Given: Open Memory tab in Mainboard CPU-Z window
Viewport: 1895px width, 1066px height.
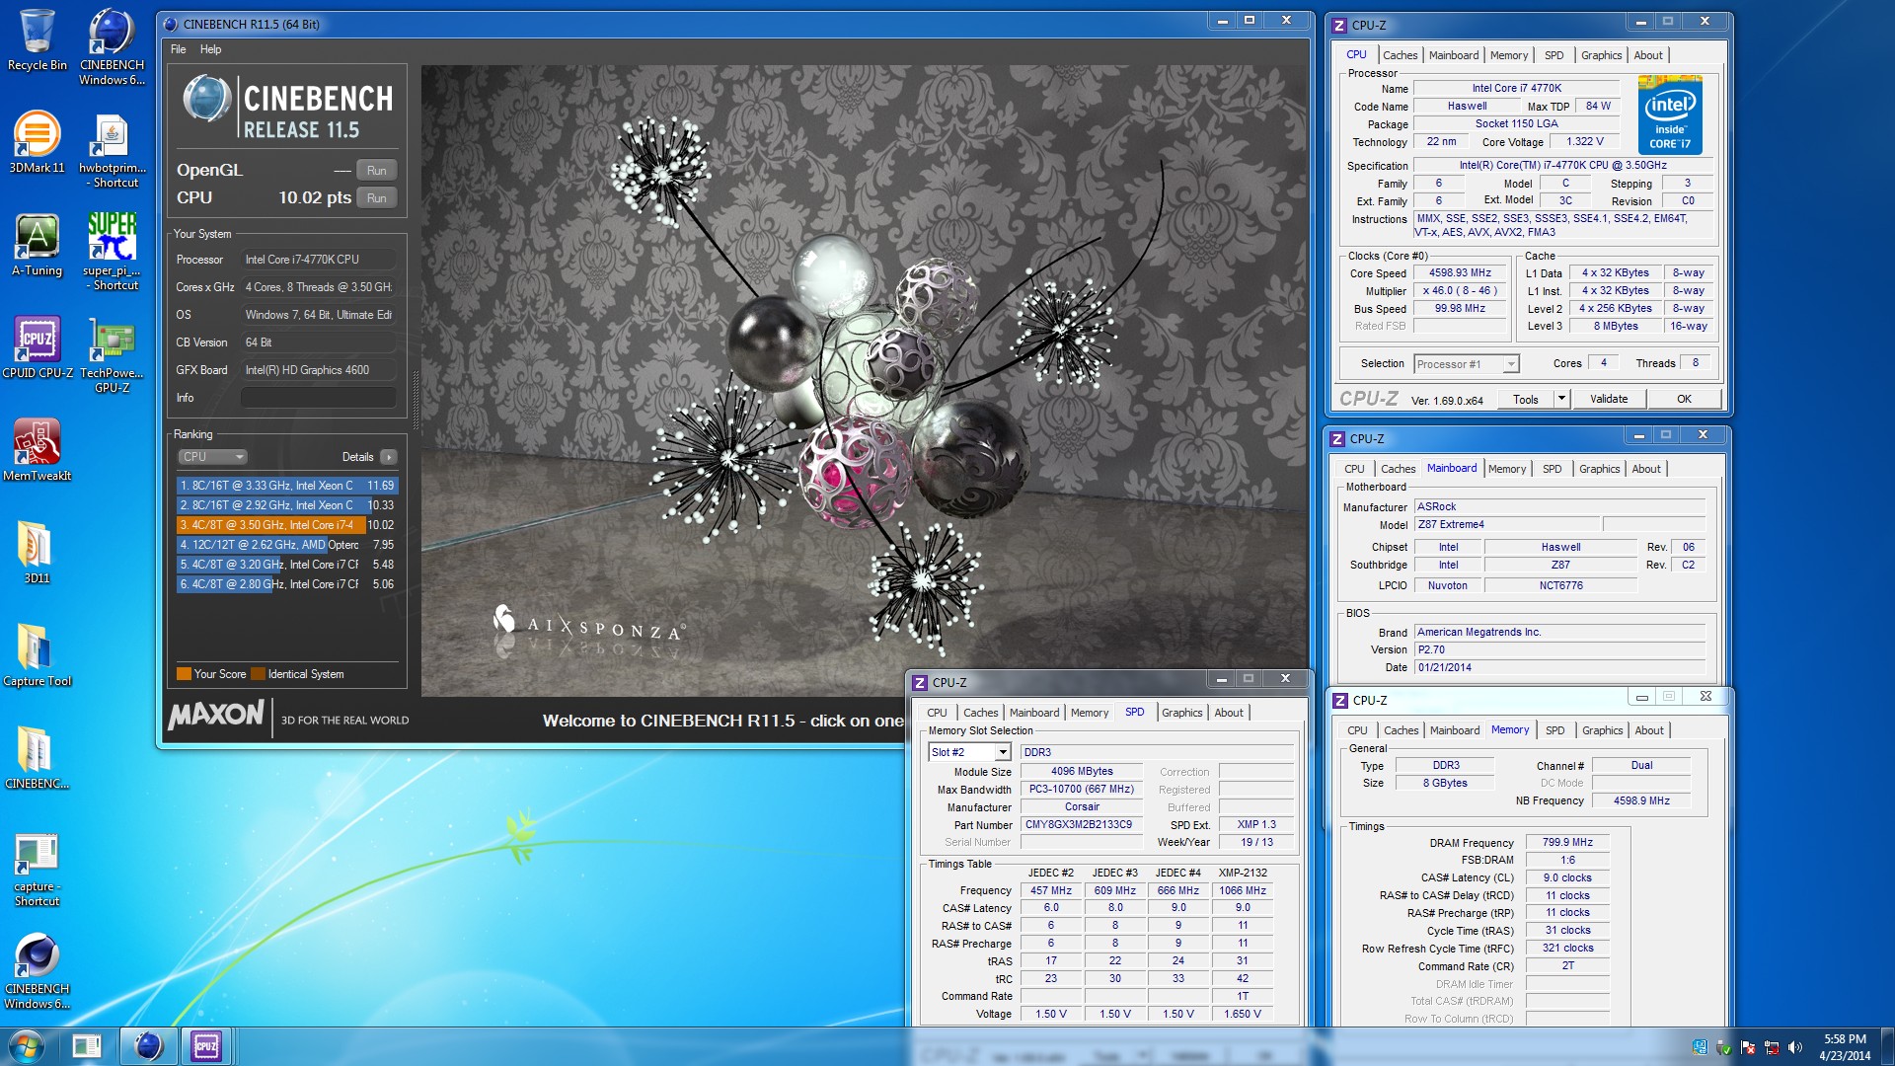Looking at the screenshot, I should click(1507, 469).
